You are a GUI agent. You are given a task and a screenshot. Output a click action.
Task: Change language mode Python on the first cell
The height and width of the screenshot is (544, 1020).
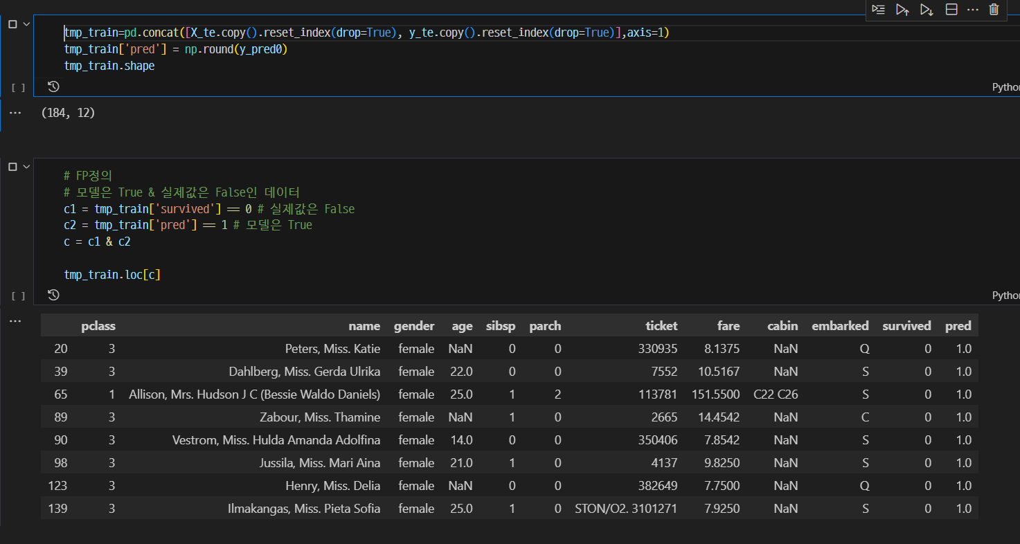click(1005, 87)
